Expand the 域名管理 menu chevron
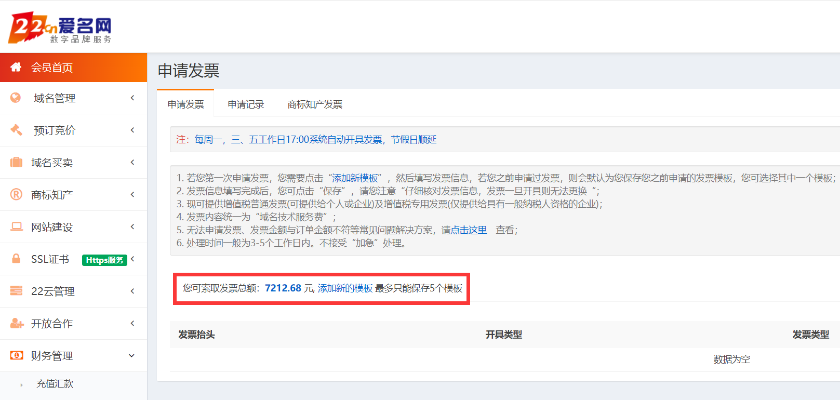840x400 pixels. (132, 98)
